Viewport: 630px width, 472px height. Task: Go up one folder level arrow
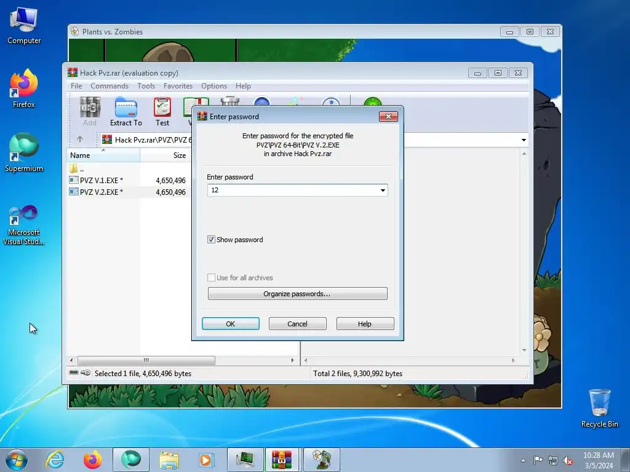(x=80, y=140)
